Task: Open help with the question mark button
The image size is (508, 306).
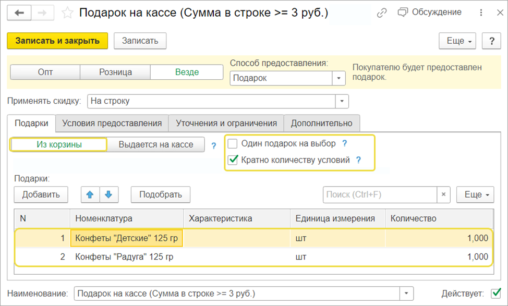Action: point(491,41)
